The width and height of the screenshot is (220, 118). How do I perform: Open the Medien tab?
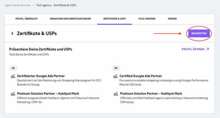pyautogui.click(x=172, y=19)
